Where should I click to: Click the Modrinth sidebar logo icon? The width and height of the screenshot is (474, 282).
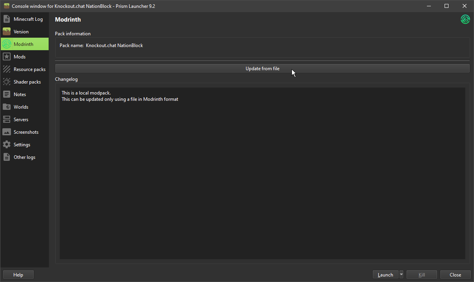pyautogui.click(x=7, y=44)
